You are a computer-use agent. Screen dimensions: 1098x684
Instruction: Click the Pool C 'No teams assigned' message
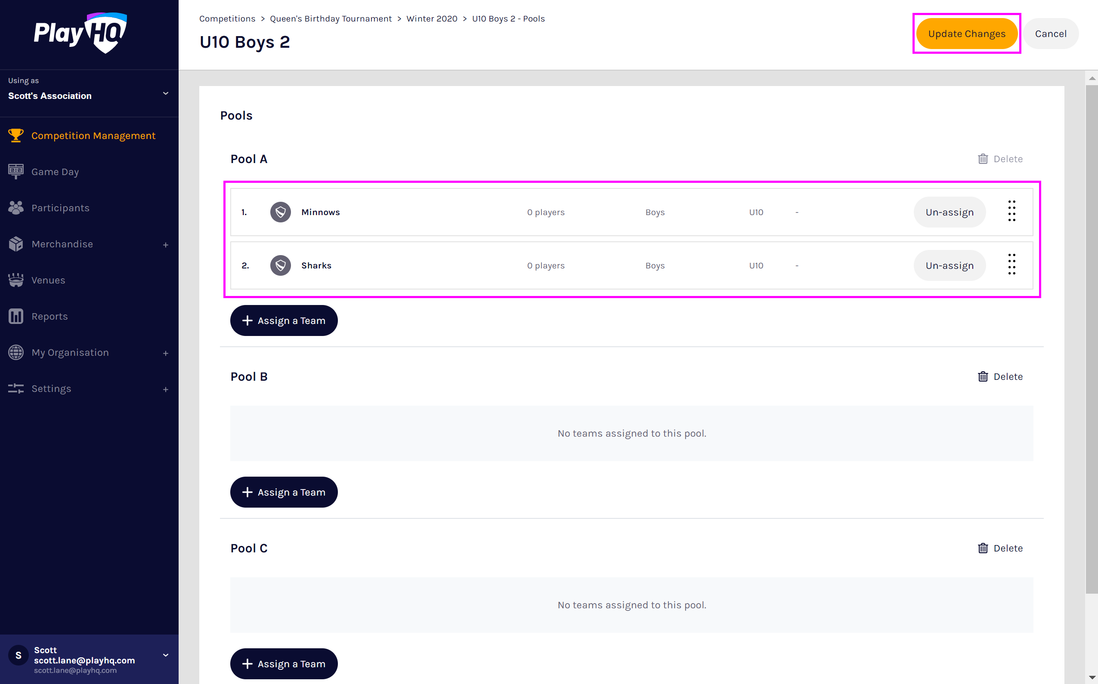pyautogui.click(x=632, y=605)
